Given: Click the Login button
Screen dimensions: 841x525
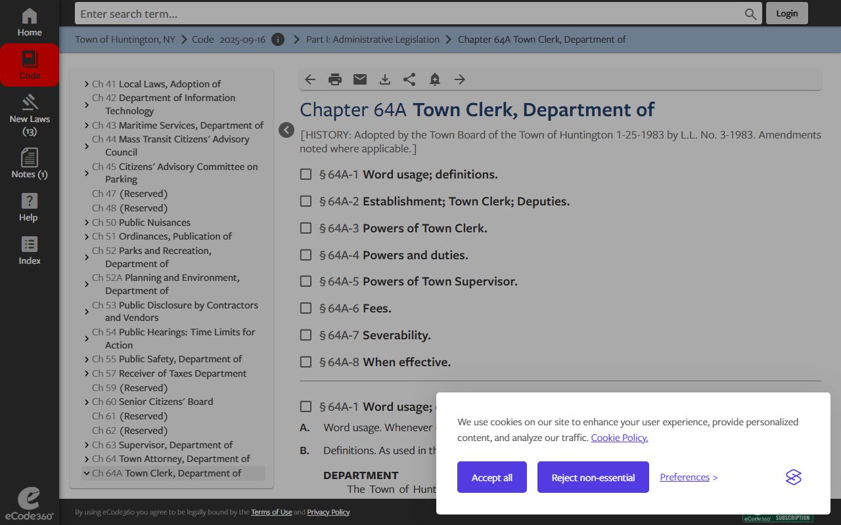Looking at the screenshot, I should tap(786, 13).
